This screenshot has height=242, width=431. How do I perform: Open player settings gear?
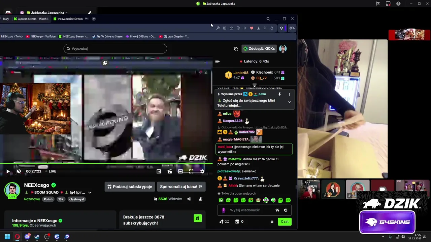(202, 171)
